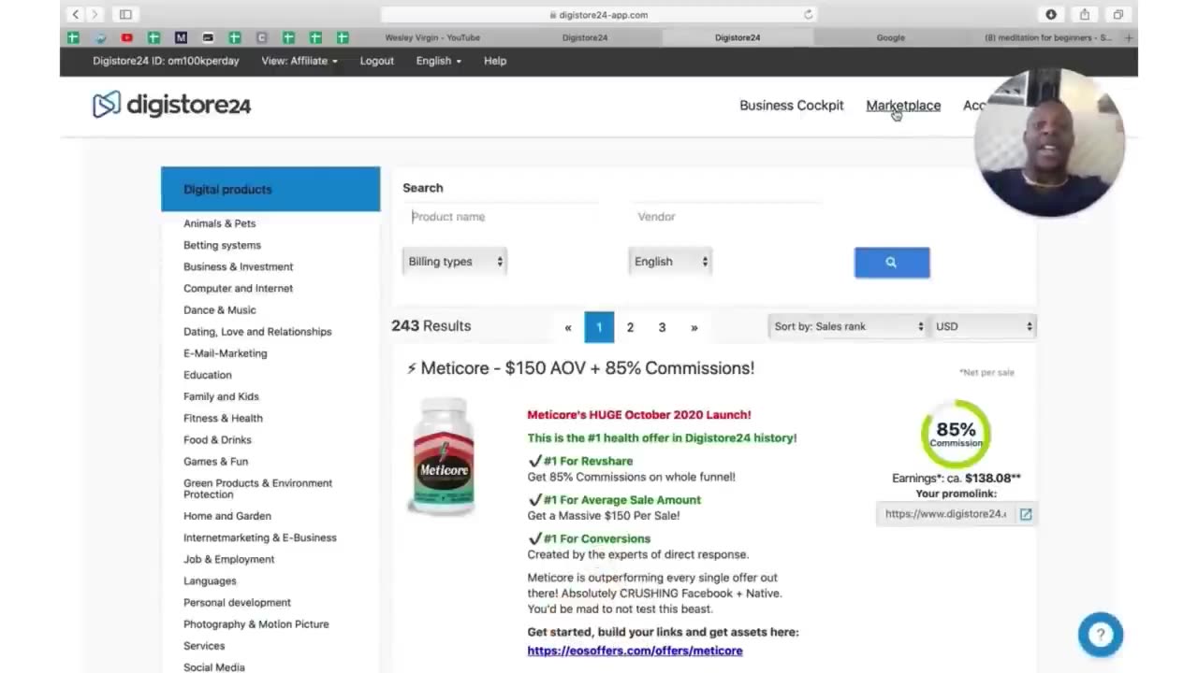Screen dimensions: 1198x673
Task: Select Family and Kids category
Action: click(x=221, y=396)
